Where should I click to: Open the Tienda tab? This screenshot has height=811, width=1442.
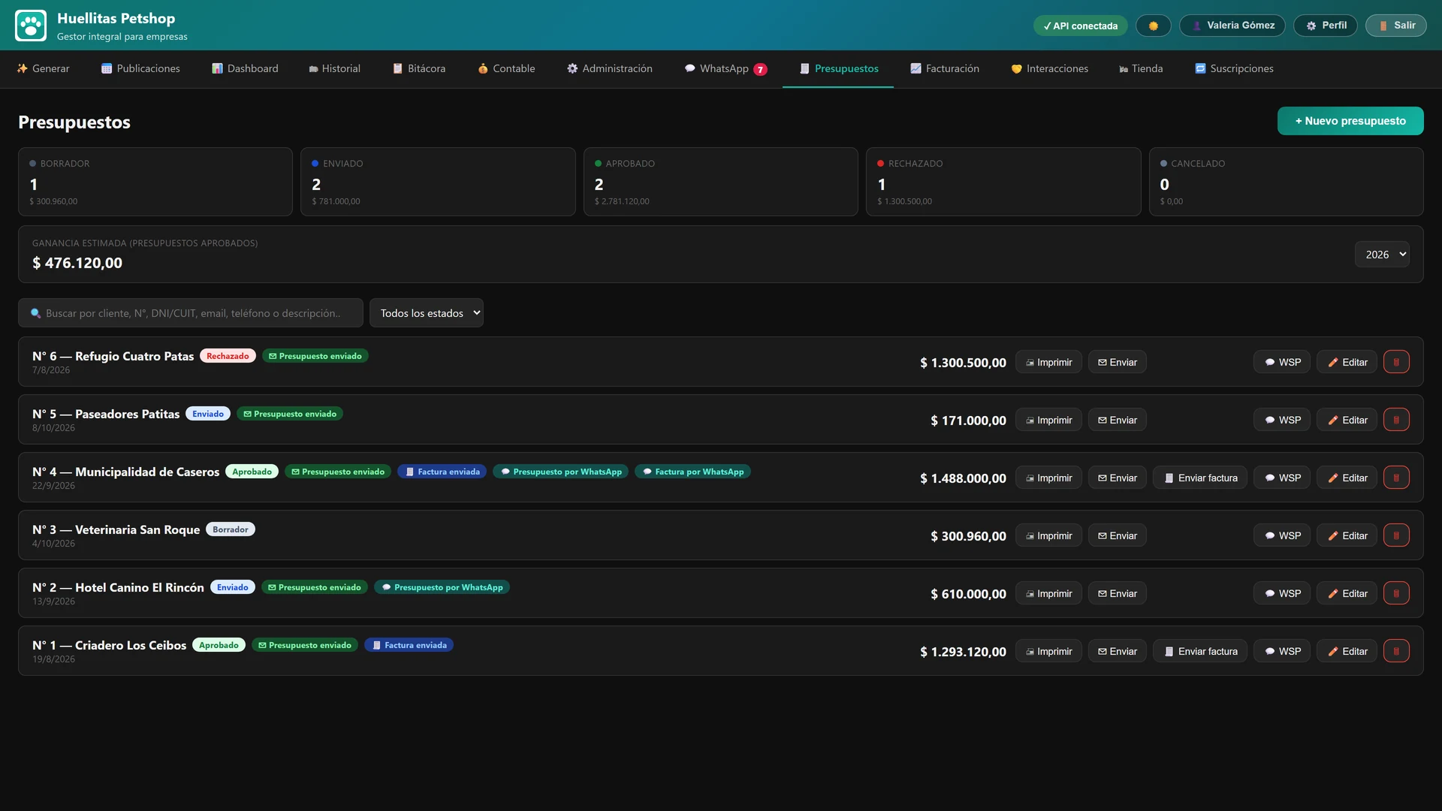coord(1140,68)
